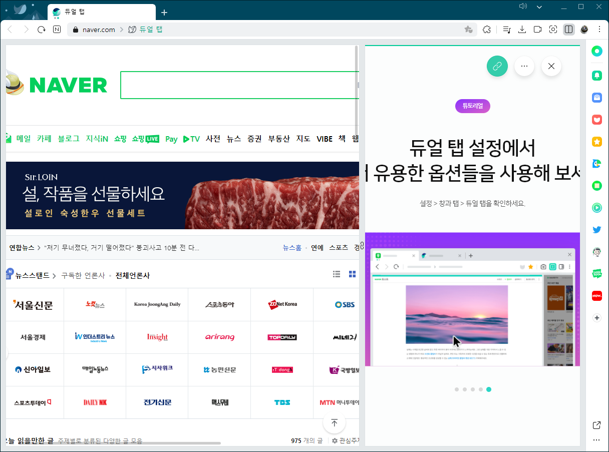
Task: Switch newsstand to list view
Action: (x=337, y=274)
